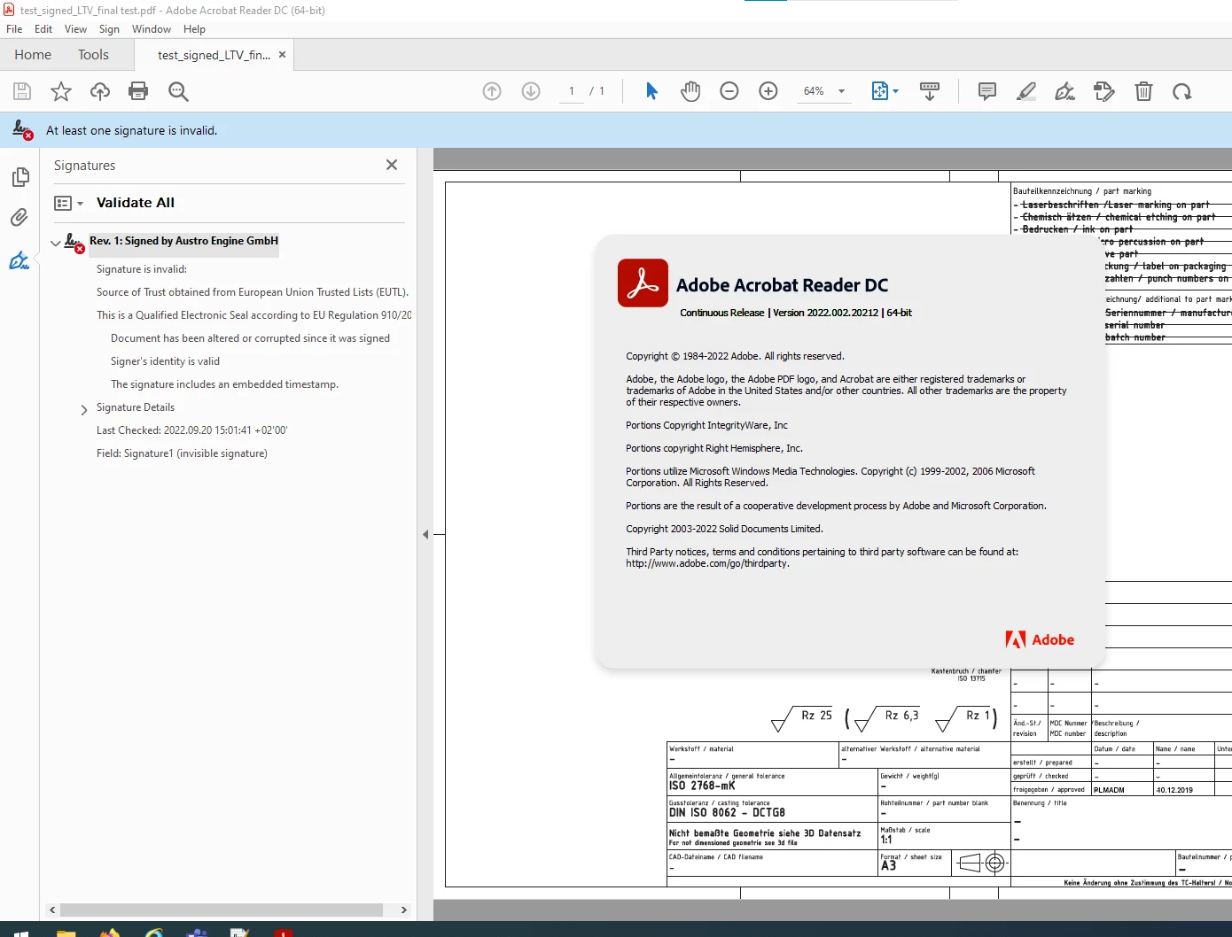Click the Adobe PDF logo in About dialog

643,283
